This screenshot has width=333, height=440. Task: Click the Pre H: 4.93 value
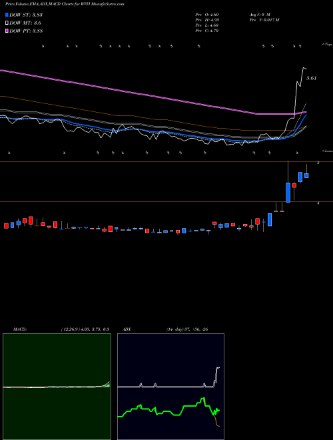[207, 20]
